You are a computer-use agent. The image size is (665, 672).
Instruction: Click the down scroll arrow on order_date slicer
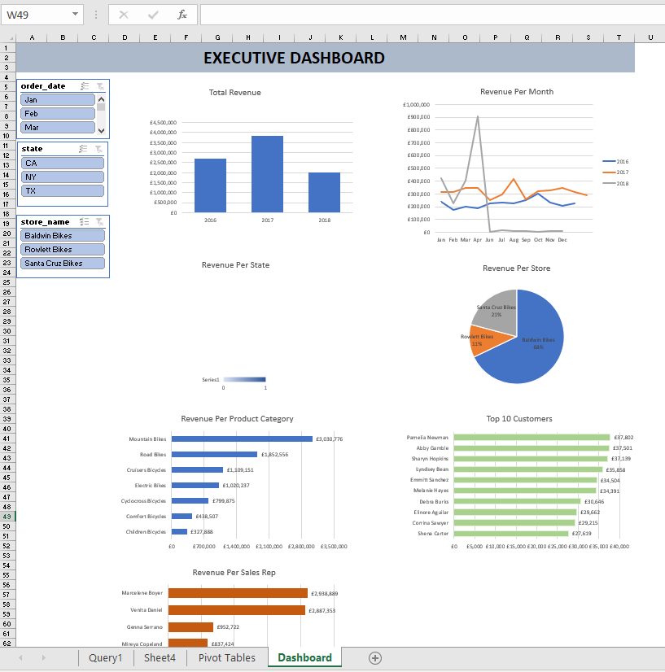[101, 130]
